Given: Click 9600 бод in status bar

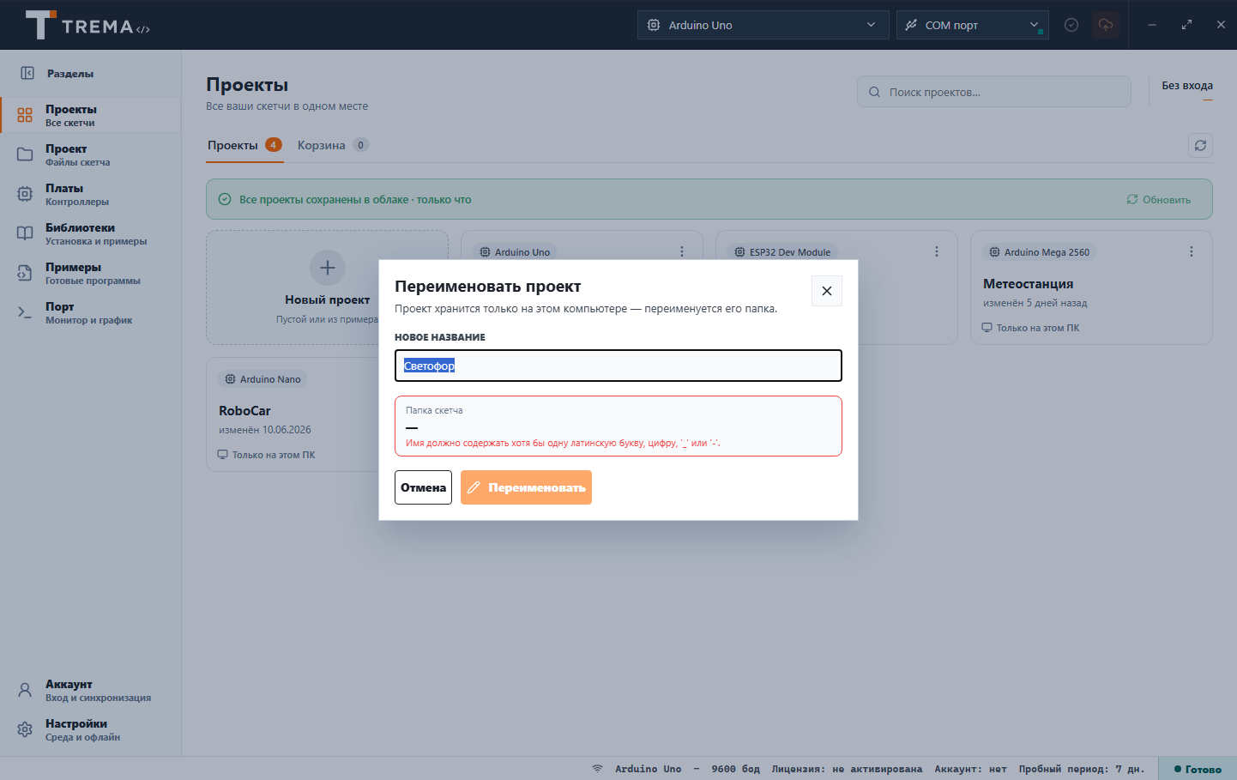Looking at the screenshot, I should click(x=735, y=769).
